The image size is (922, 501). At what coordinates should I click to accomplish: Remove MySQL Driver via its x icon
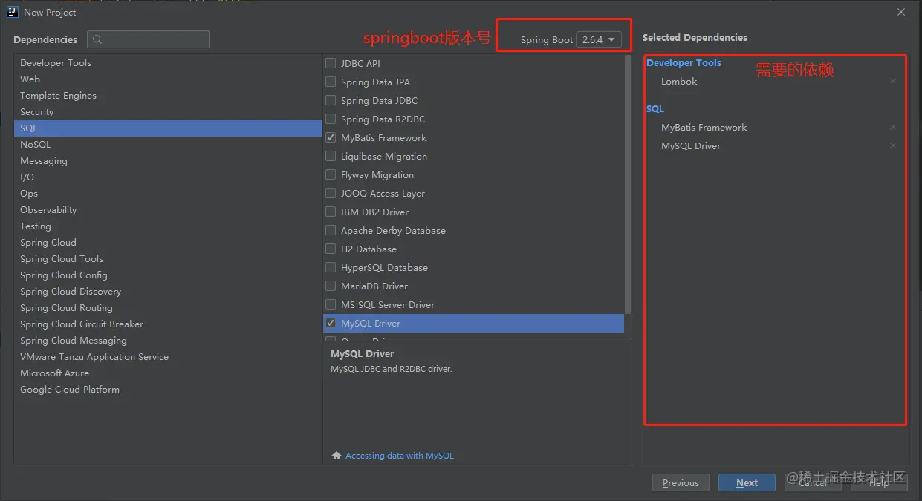tap(893, 145)
